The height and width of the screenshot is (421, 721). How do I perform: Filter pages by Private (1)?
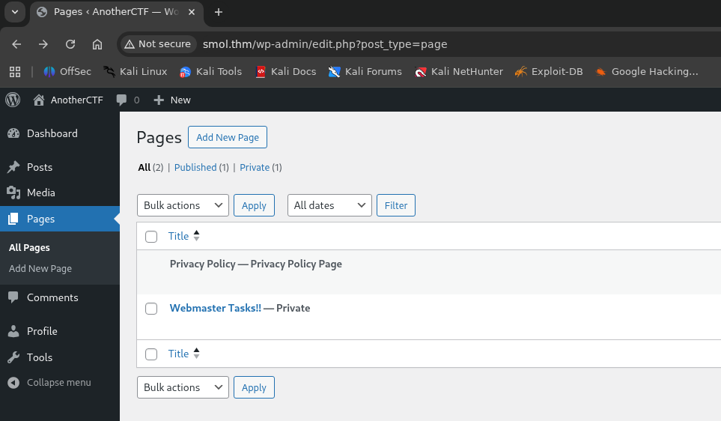coord(261,168)
